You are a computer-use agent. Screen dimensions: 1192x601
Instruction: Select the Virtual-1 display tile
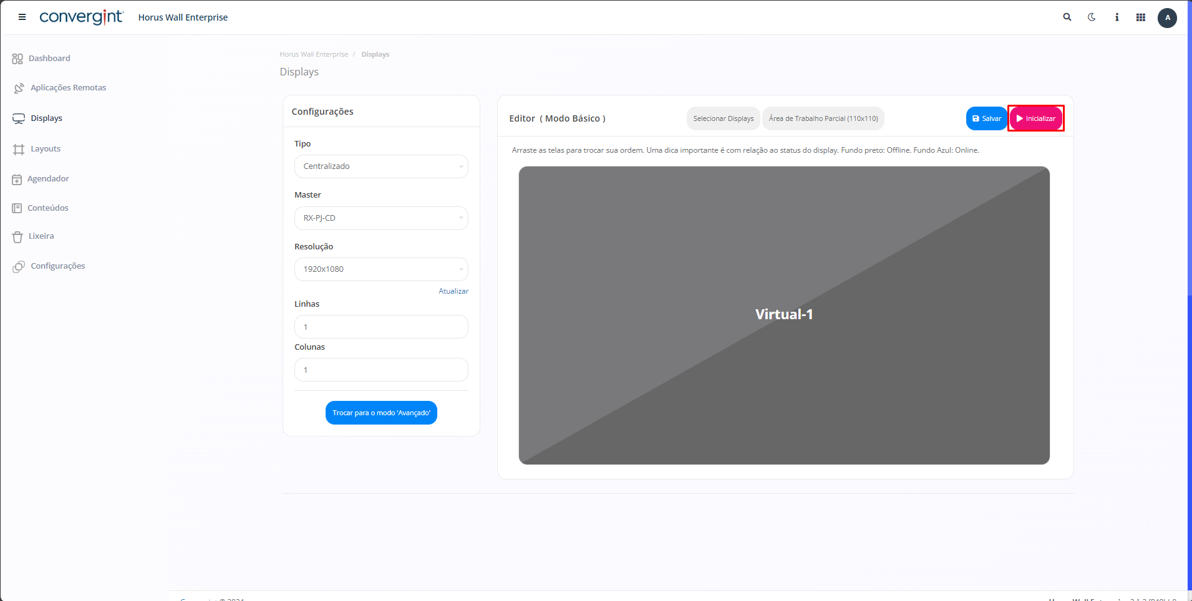[784, 315]
